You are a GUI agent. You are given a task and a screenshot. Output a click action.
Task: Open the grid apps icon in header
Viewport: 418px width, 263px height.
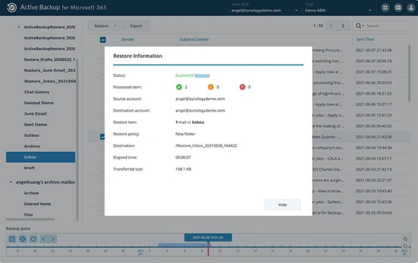pos(385,8)
